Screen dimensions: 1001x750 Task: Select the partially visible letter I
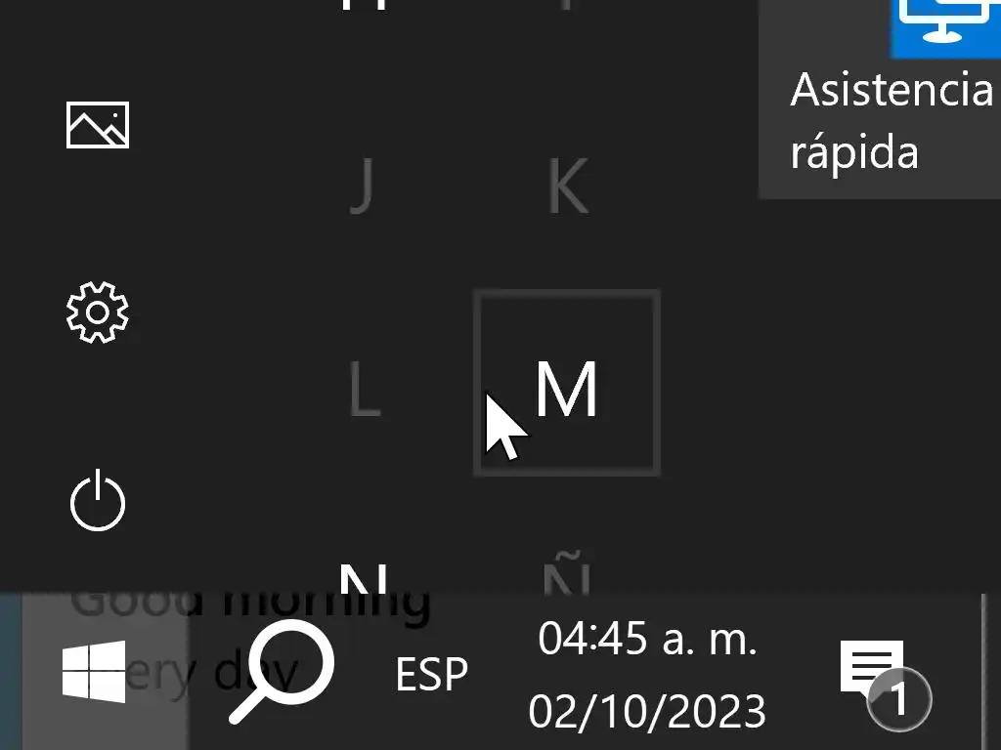coord(567,5)
